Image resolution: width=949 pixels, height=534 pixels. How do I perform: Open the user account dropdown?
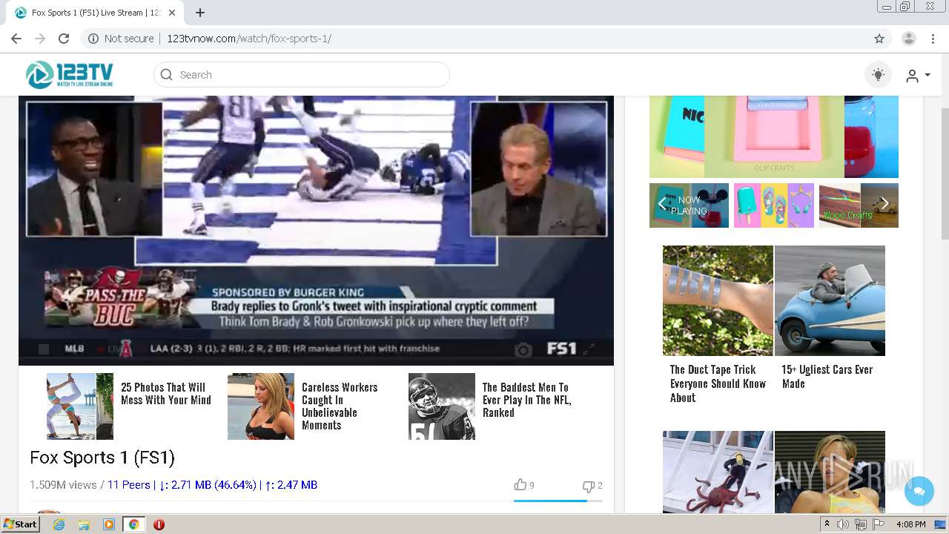(918, 75)
